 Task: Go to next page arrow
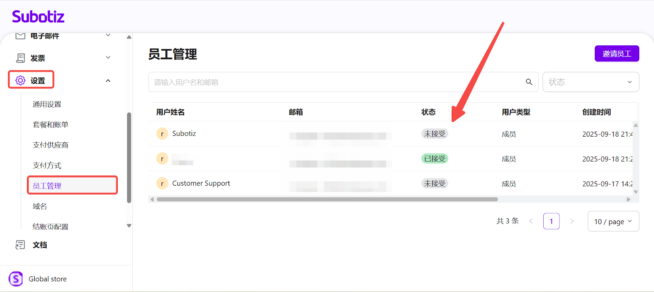(x=572, y=221)
